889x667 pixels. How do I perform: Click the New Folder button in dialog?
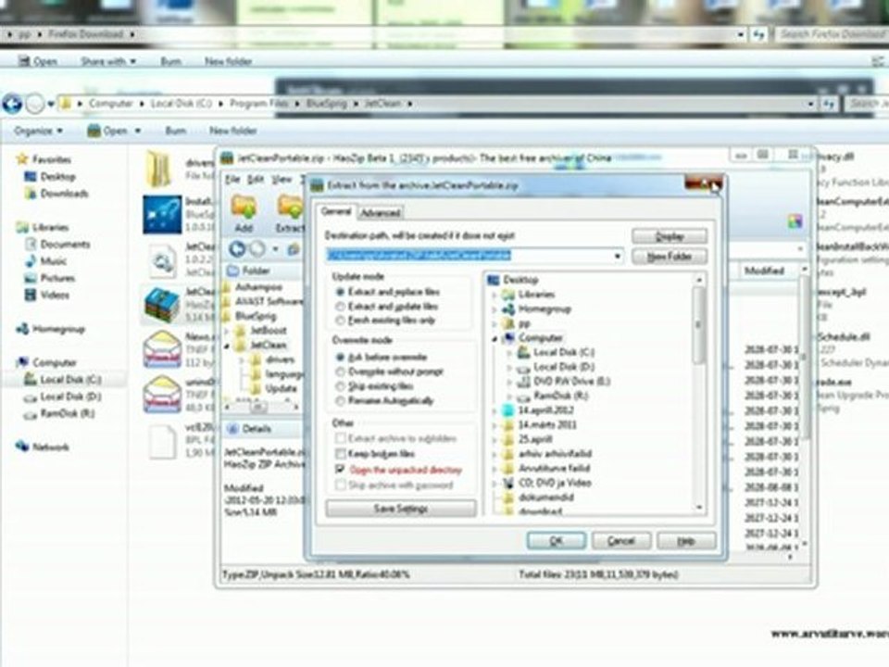coord(669,257)
